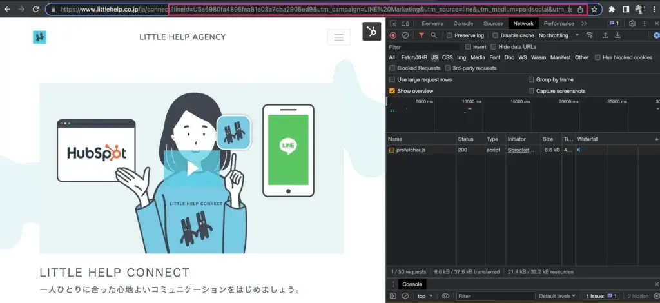Open the network search magnifier
660x303 pixels.
pyautogui.click(x=434, y=35)
